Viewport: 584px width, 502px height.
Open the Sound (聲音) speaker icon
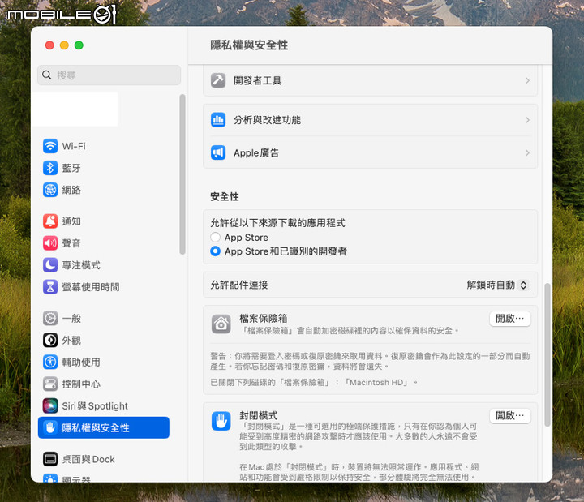tap(50, 243)
